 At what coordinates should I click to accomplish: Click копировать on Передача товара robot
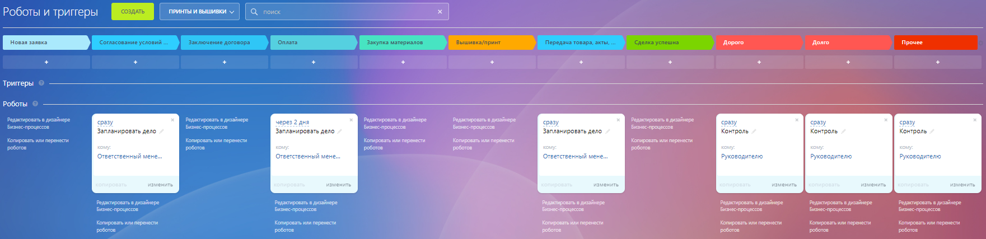coord(557,185)
